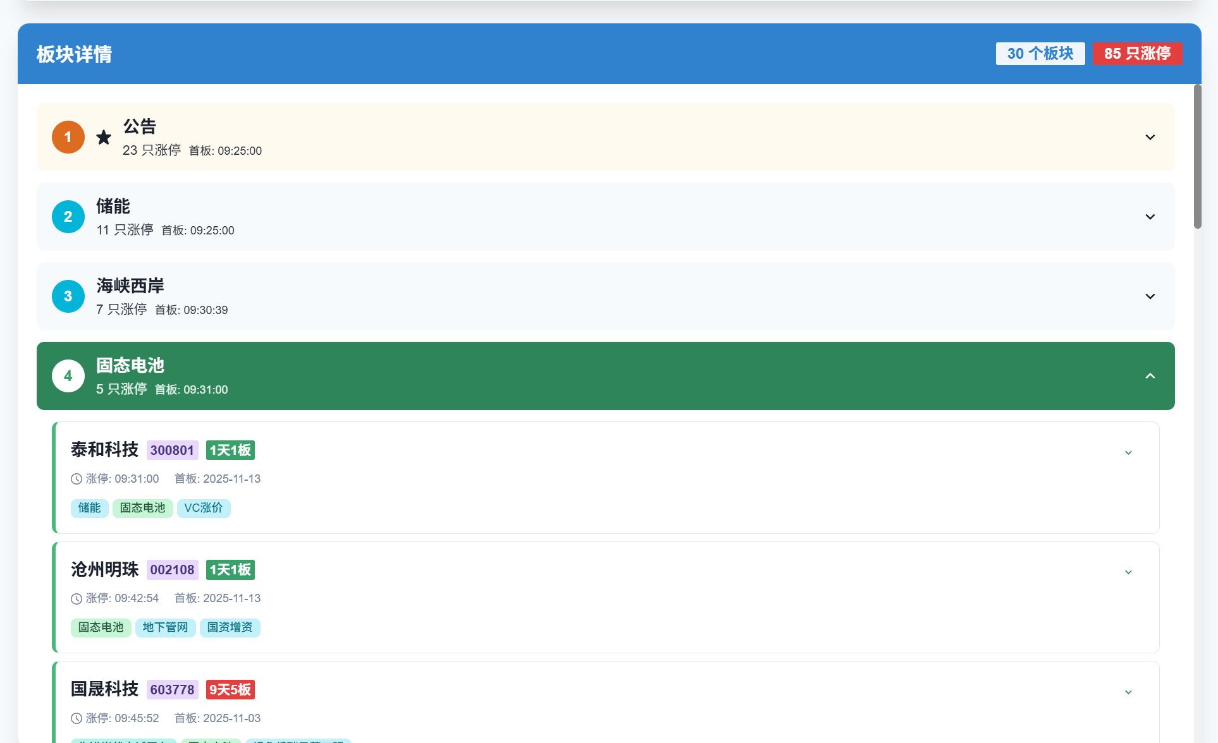Expand the 海峡西岸 sector chevron
The height and width of the screenshot is (743, 1218).
click(1150, 296)
